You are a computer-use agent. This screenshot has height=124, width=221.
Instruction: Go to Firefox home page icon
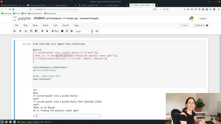tap(13, 9)
